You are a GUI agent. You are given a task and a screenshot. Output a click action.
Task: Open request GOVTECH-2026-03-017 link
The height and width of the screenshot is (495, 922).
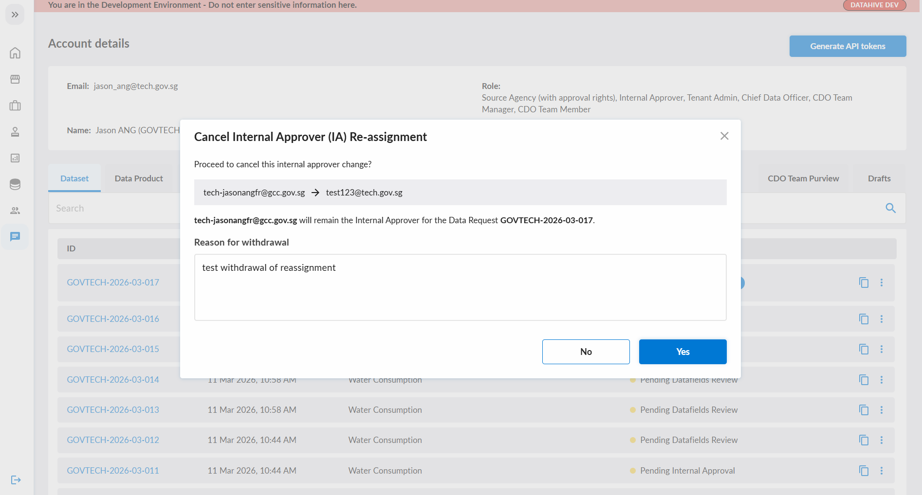coord(113,283)
